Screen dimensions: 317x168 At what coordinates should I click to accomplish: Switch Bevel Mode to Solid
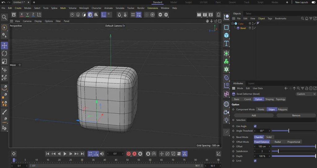click(269, 137)
